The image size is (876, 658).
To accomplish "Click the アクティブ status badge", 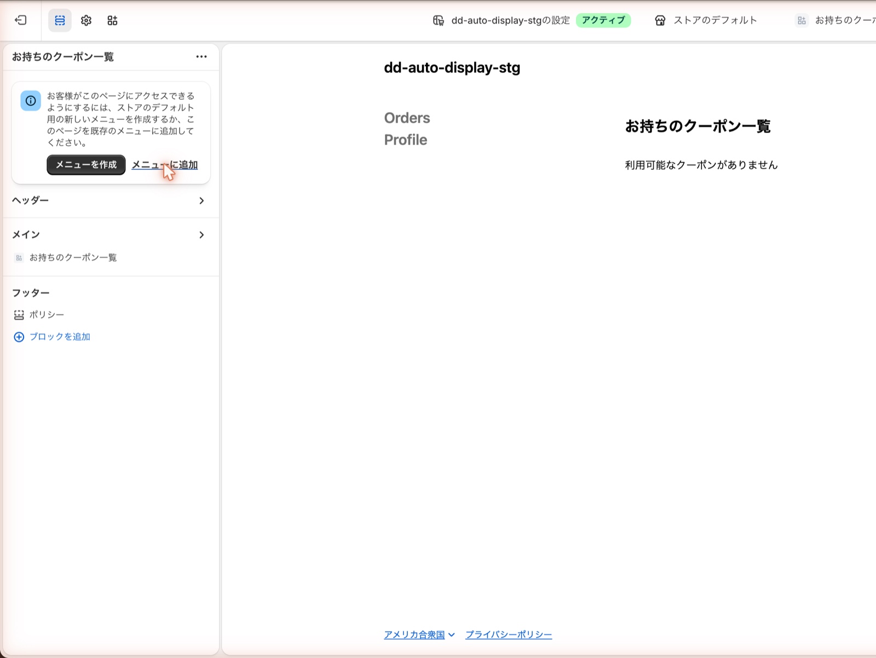I will (603, 21).
